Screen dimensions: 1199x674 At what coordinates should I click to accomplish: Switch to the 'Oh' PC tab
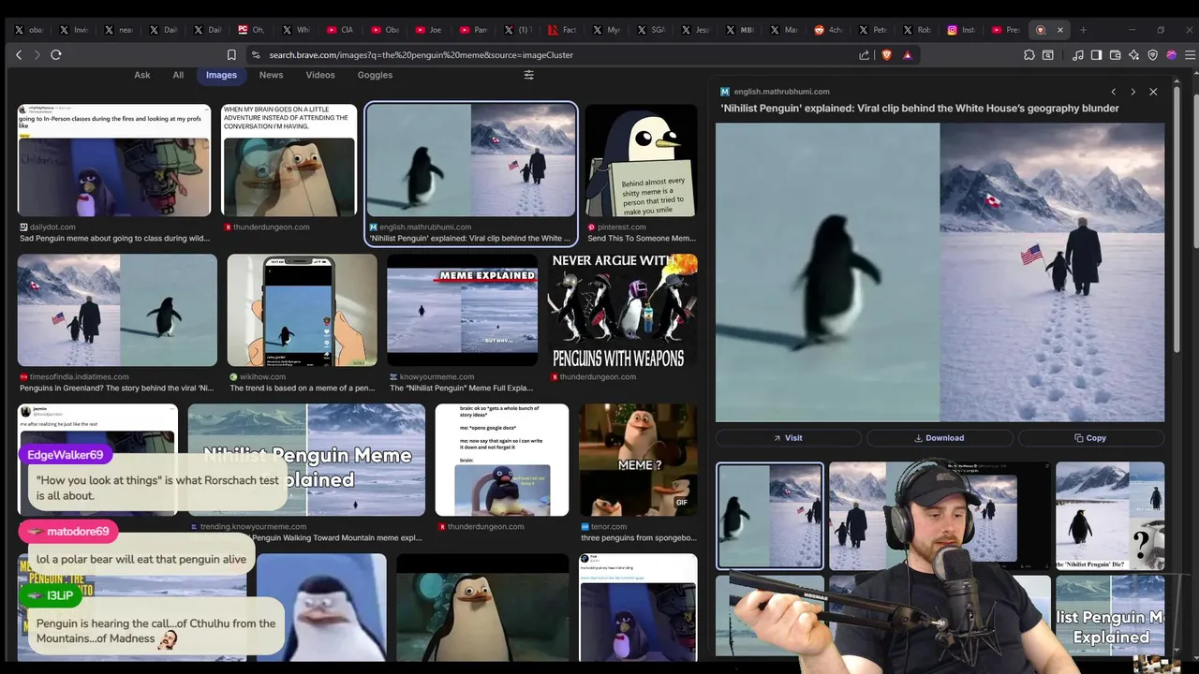click(252, 30)
